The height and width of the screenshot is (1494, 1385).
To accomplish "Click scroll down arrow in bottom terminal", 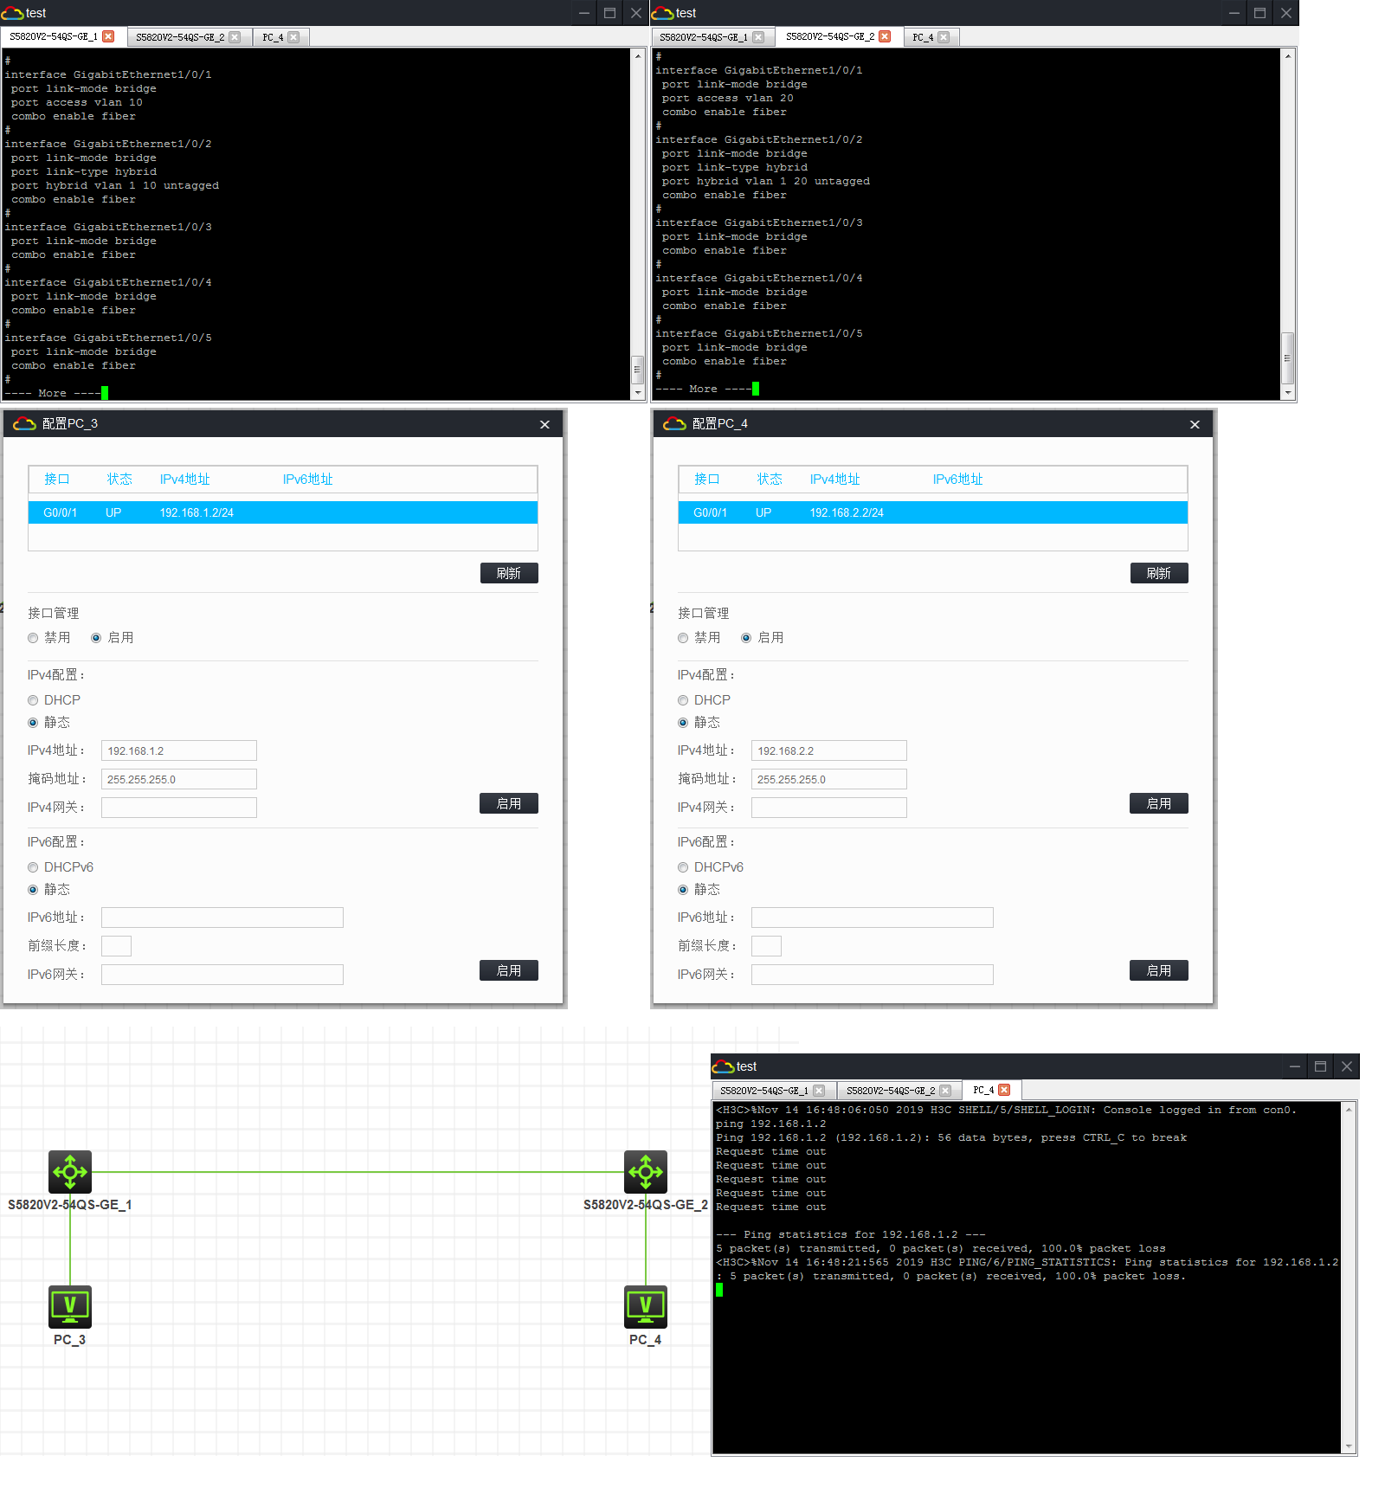I will pyautogui.click(x=1349, y=1446).
